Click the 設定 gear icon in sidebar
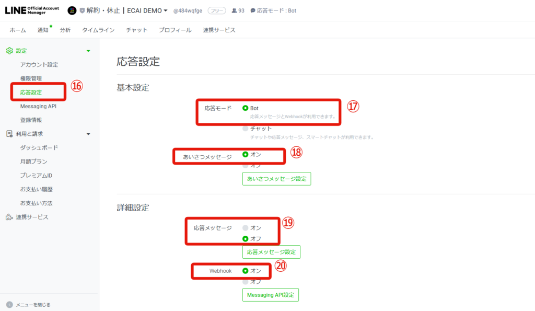 [9, 51]
